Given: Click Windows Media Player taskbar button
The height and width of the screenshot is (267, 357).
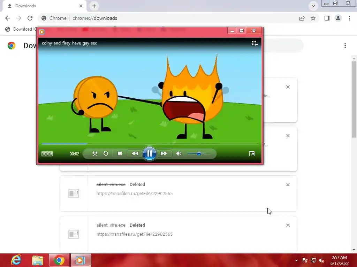Looking at the screenshot, I should pos(81,260).
